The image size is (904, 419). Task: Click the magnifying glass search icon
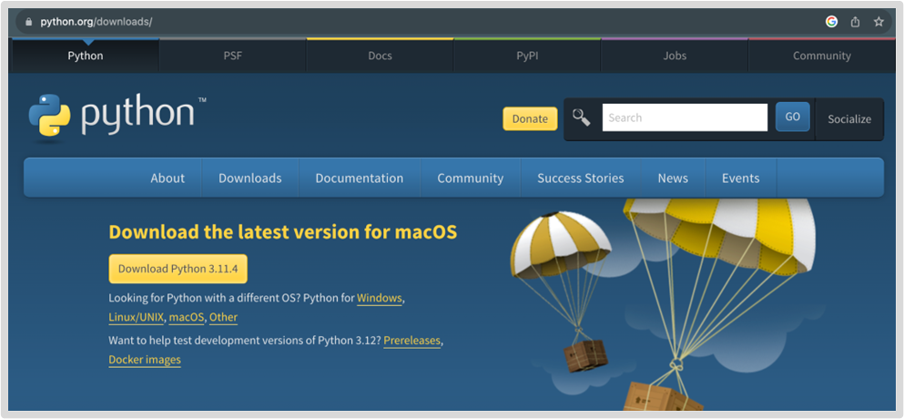coord(581,118)
